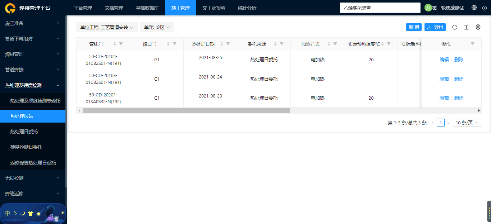The height and width of the screenshot is (224, 491).
Task: Go to the next page arrow
Action: point(448,123)
